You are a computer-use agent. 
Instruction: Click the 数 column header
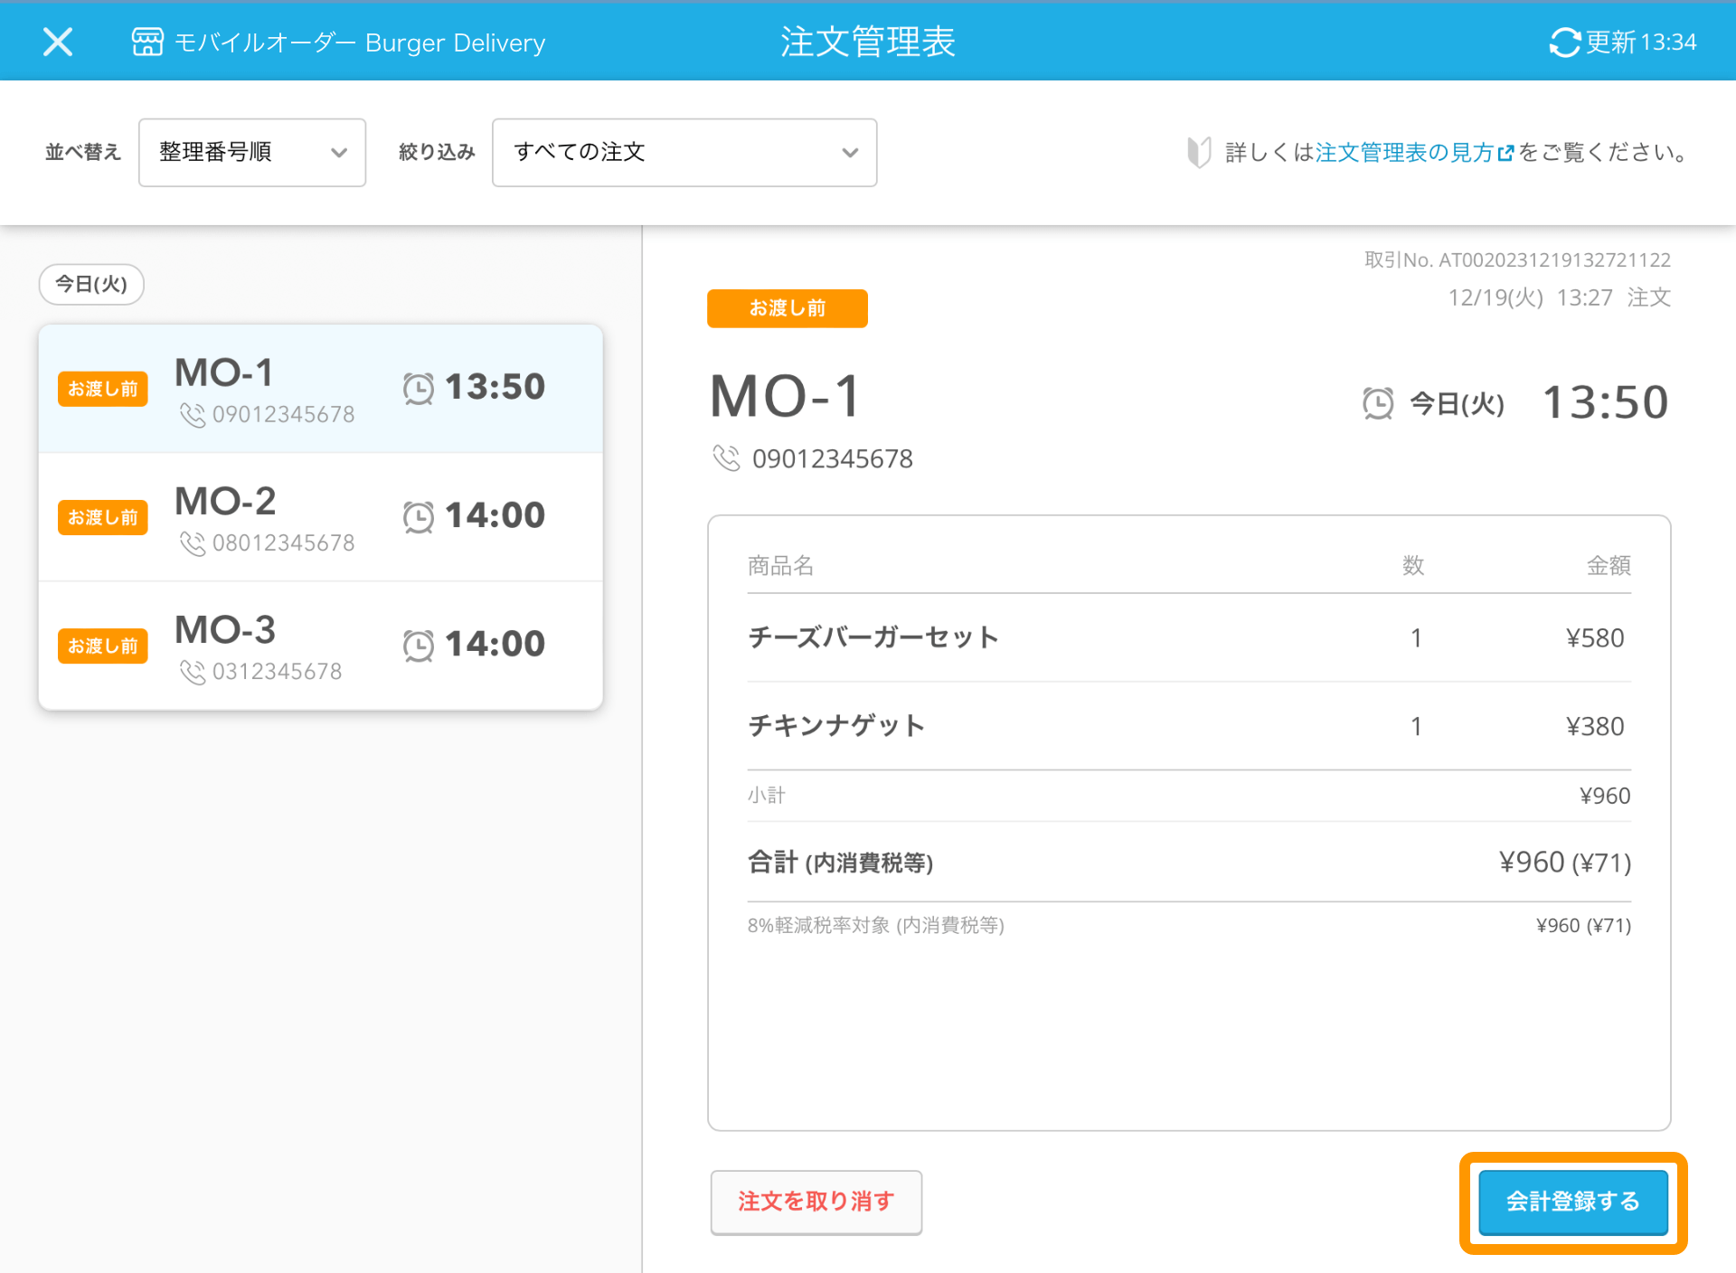tap(1413, 566)
